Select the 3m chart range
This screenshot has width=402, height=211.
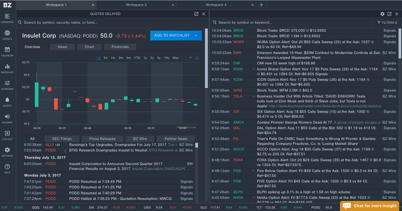click(x=121, y=58)
